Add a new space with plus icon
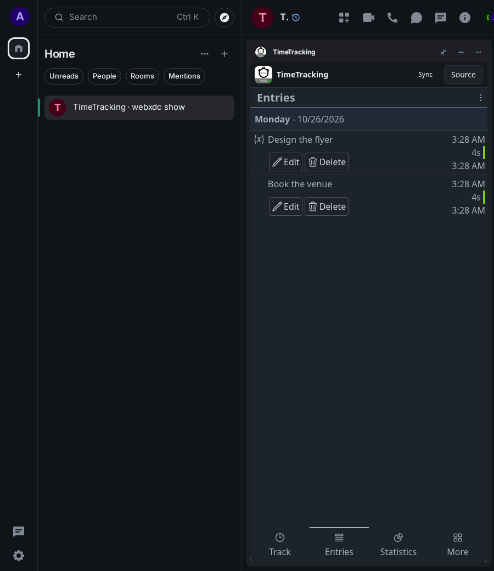The height and width of the screenshot is (571, 494). pyautogui.click(x=19, y=75)
